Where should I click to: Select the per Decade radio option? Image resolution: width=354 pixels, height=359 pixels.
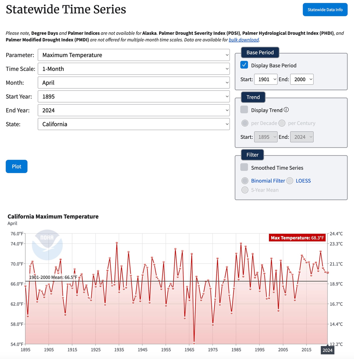coord(245,123)
